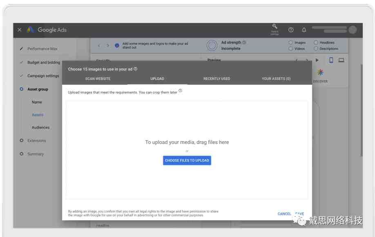Select the Videos radio indicator
The height and width of the screenshot is (237, 375).
290,49
